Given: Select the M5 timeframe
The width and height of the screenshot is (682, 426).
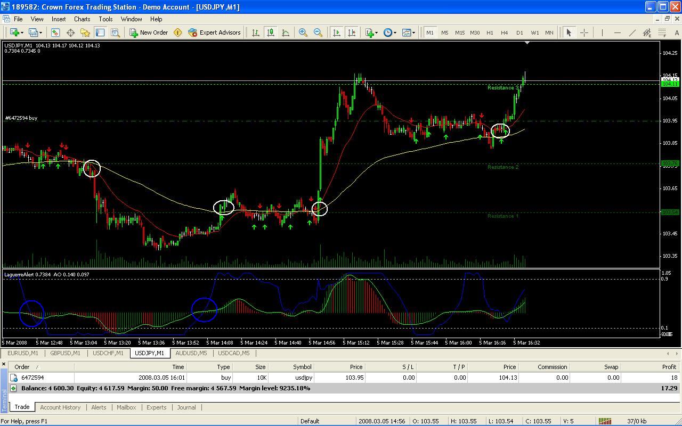Looking at the screenshot, I should [445, 32].
